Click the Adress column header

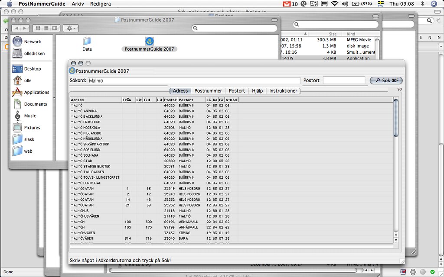coord(96,100)
